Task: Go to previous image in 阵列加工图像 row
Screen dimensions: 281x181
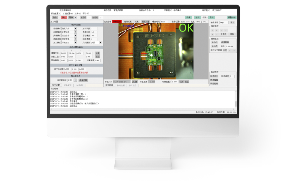Action: pyautogui.click(x=230, y=50)
